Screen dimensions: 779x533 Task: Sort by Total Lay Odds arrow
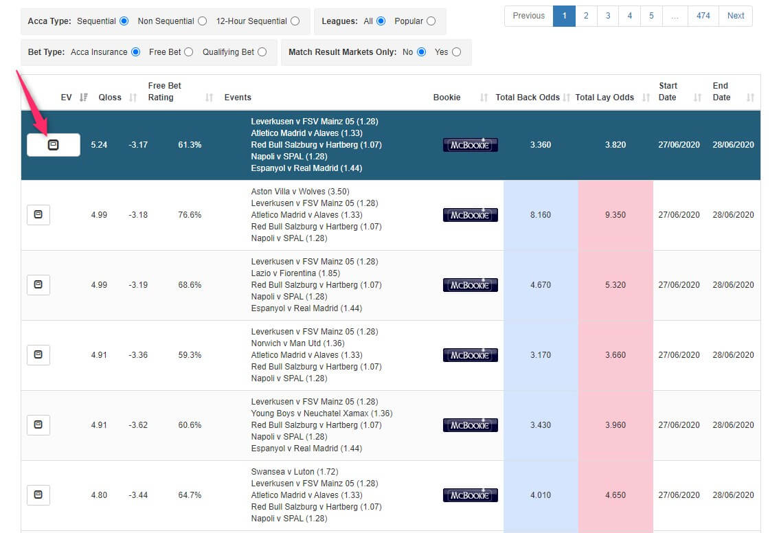click(646, 98)
